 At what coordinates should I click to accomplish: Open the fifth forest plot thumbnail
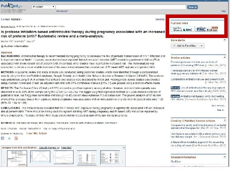(110, 158)
